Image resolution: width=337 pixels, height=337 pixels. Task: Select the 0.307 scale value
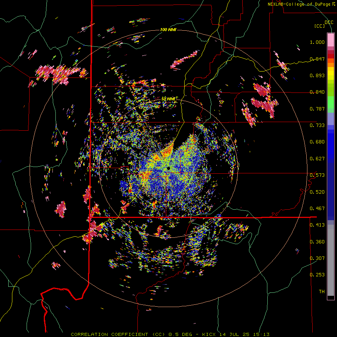[317, 258]
